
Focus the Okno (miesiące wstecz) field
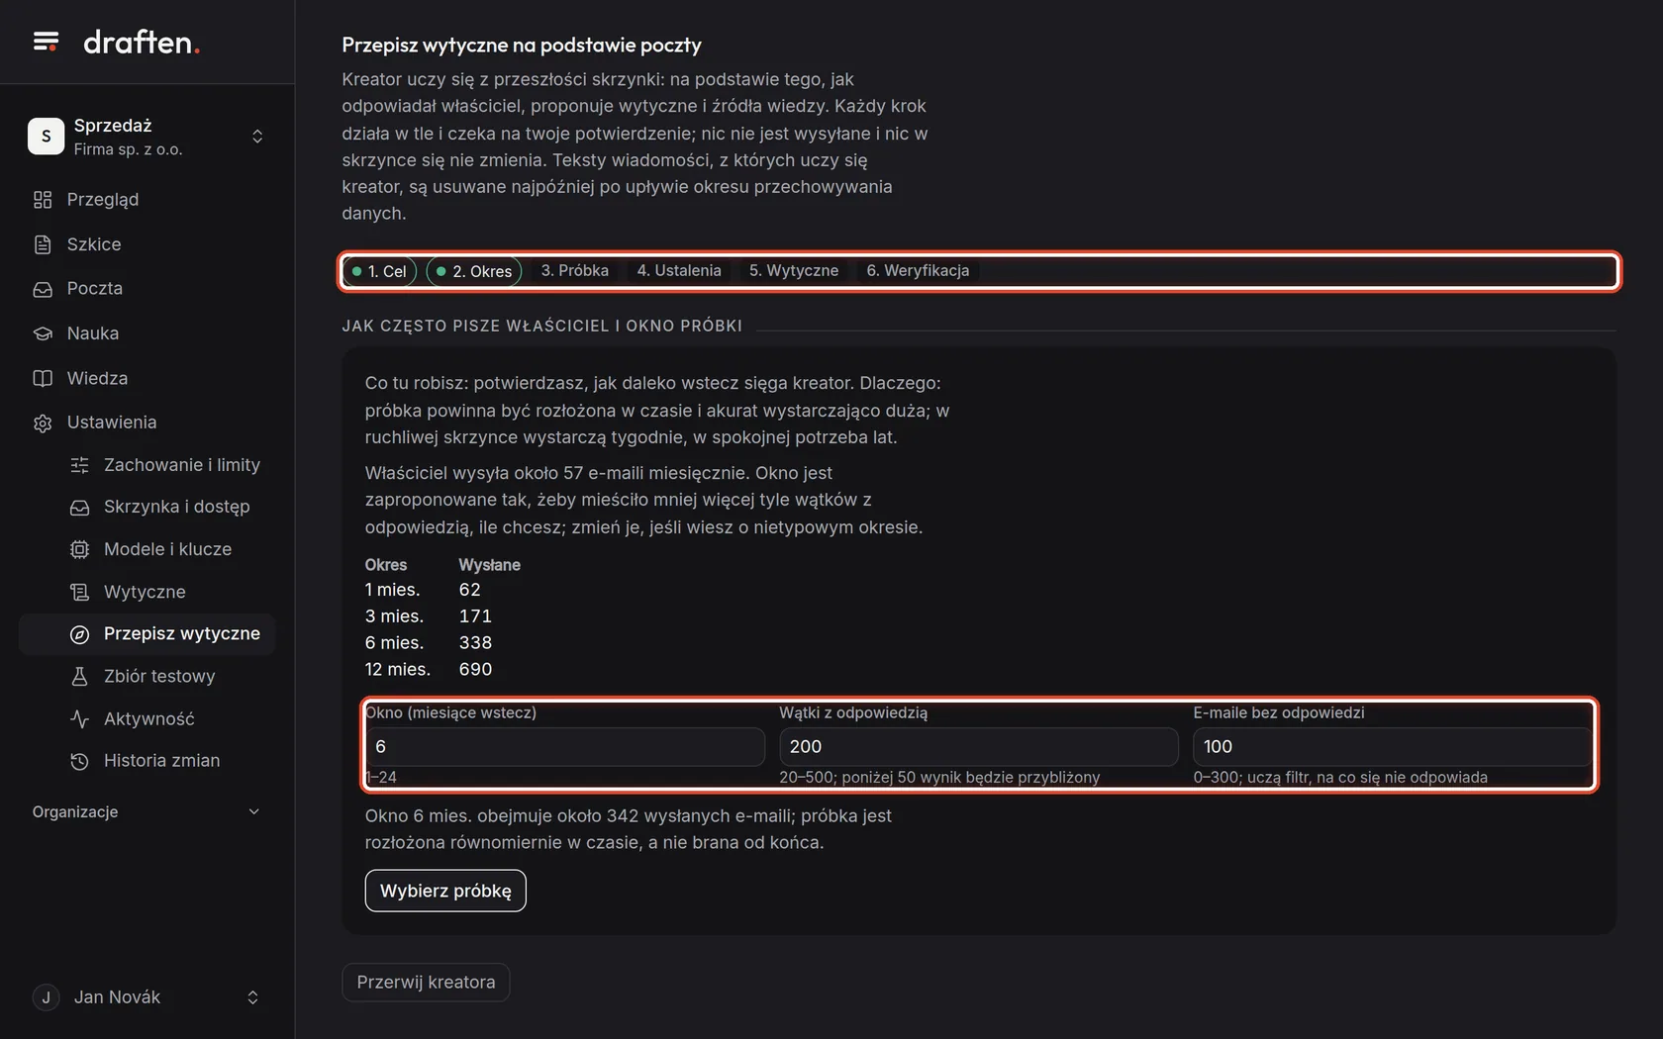click(565, 747)
